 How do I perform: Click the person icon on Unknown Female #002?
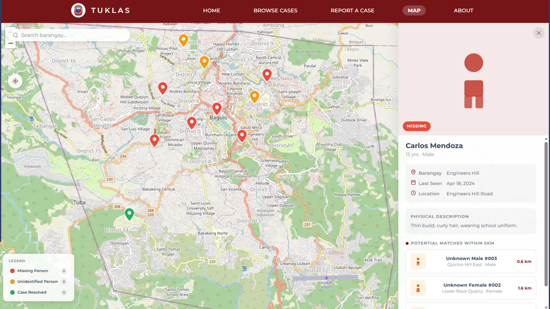pyautogui.click(x=418, y=288)
